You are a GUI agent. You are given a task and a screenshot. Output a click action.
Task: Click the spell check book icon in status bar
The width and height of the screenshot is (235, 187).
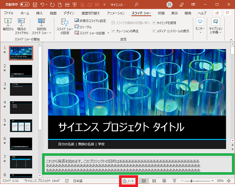pyautogui.click(x=67, y=181)
